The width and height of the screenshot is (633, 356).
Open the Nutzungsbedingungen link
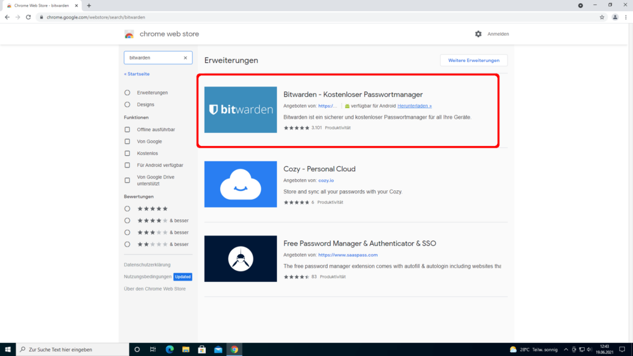(x=148, y=277)
